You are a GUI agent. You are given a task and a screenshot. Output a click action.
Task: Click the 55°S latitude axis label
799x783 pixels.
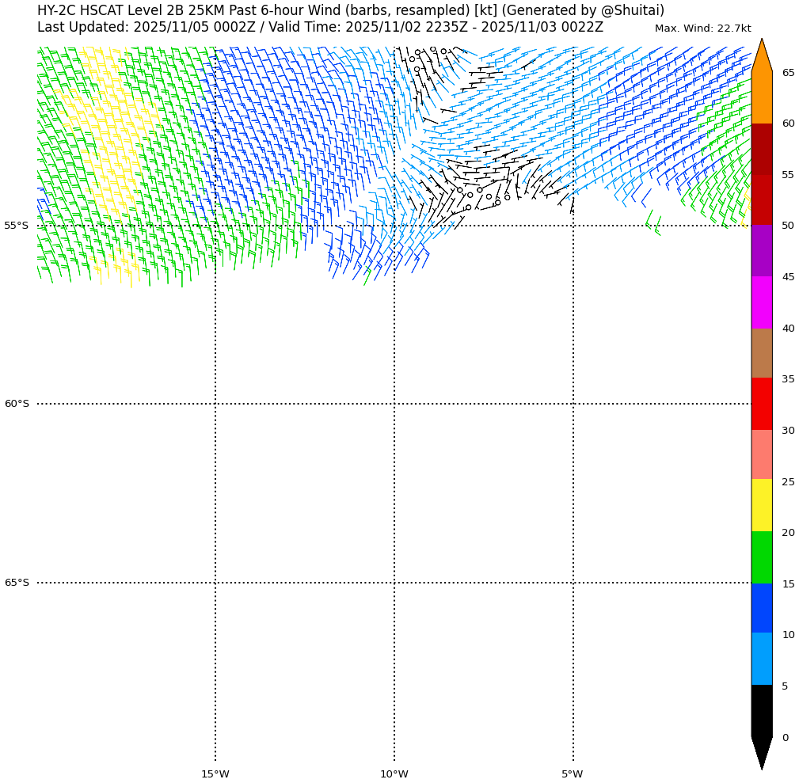[16, 226]
